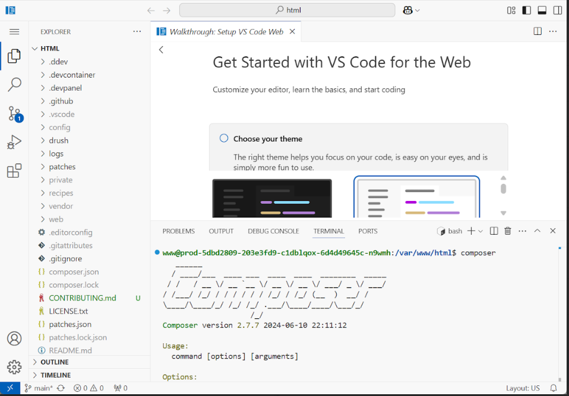Select the Explorer icon in activity bar
The height and width of the screenshot is (396, 569).
tap(14, 56)
